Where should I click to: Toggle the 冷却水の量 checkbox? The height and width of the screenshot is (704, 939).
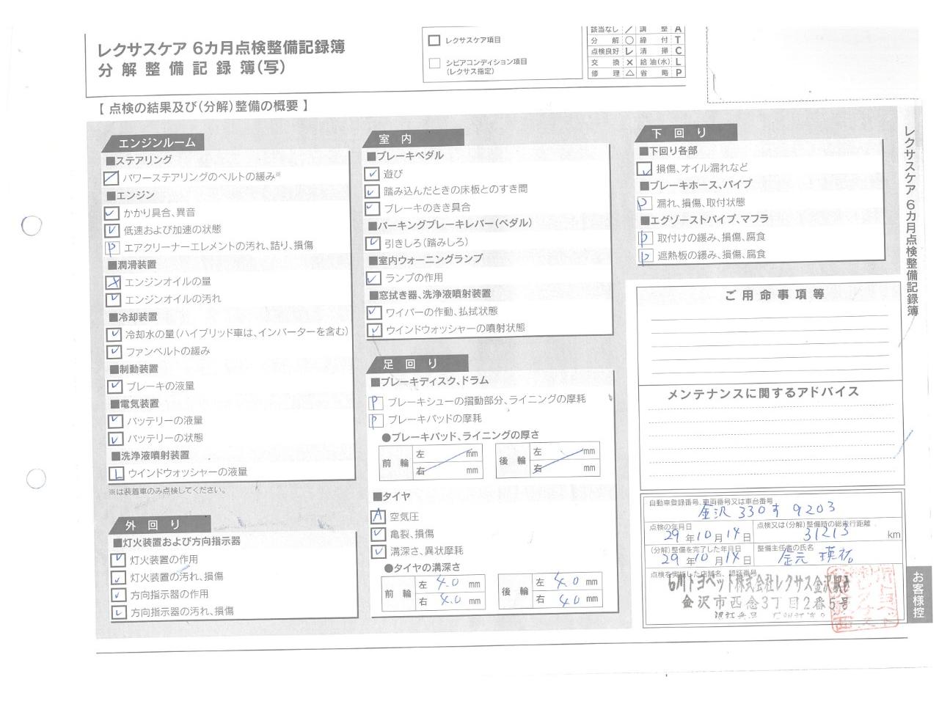click(114, 334)
